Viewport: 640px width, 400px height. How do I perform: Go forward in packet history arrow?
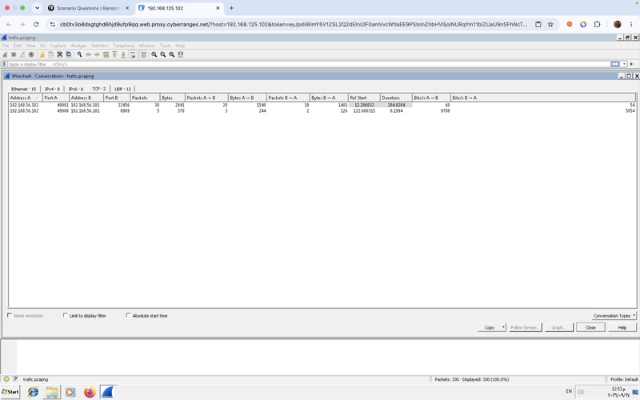point(97,54)
